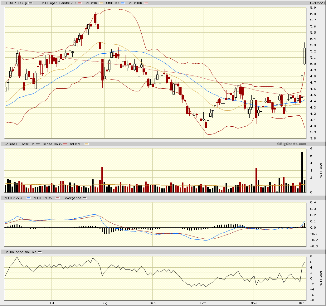Click the 3.8 price axis label
This screenshot has height=306, width=326.
pyautogui.click(x=313, y=138)
